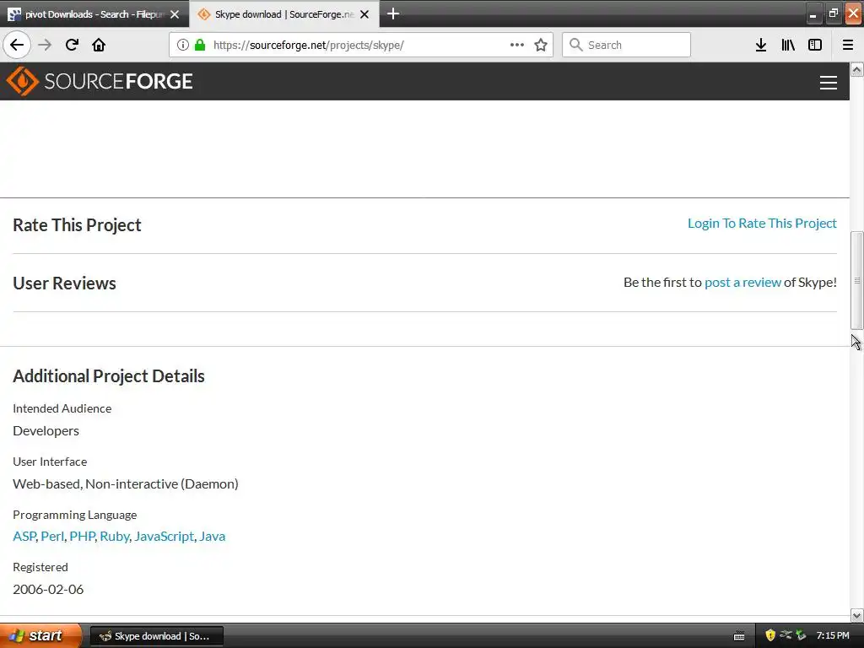Switch to the pivot Downloads Filepuma tab
The width and height of the screenshot is (864, 648).
(x=94, y=14)
